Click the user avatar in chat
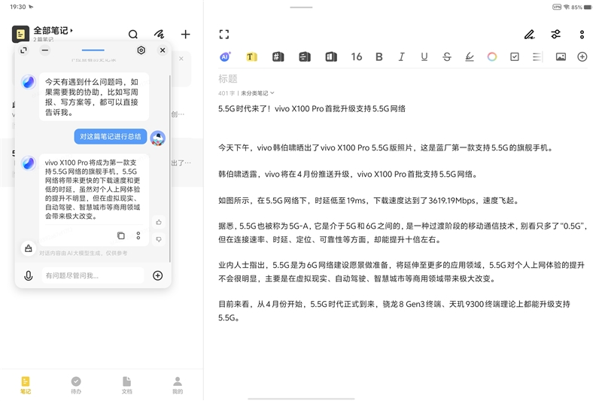Viewport: 602px width, 401px height. point(158,138)
